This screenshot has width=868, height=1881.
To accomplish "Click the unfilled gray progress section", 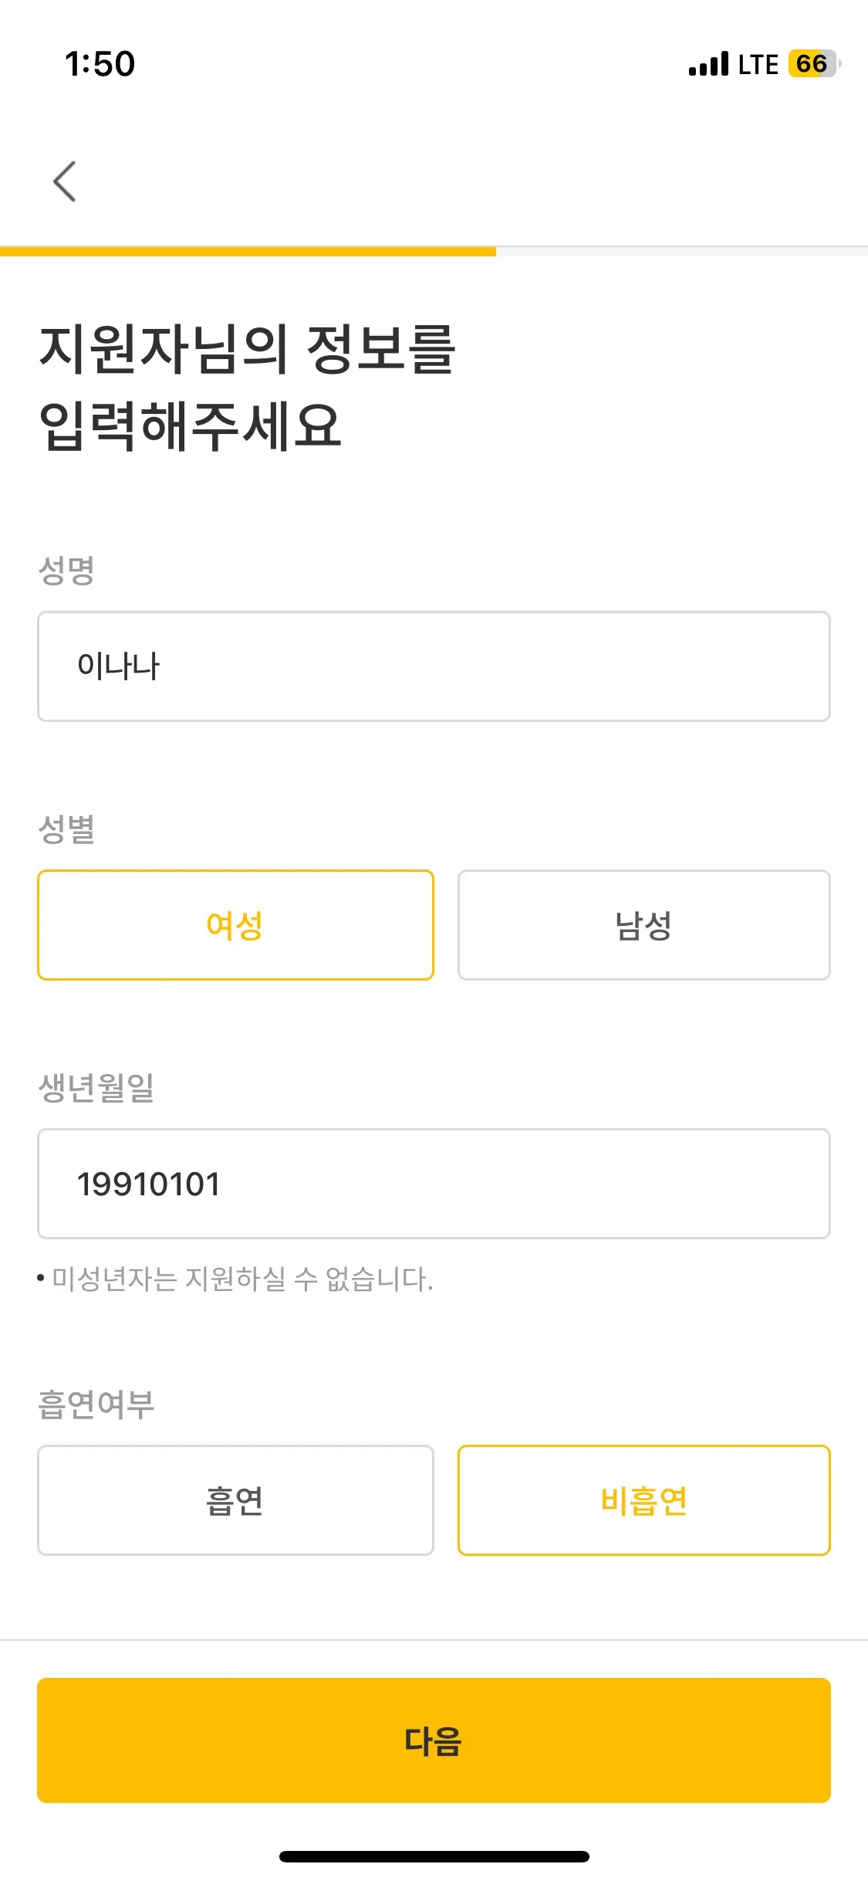I will click(682, 251).
